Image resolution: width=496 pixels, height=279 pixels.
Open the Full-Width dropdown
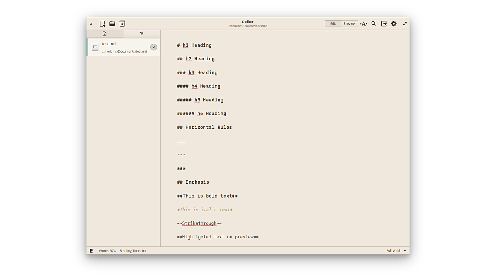tap(396, 251)
